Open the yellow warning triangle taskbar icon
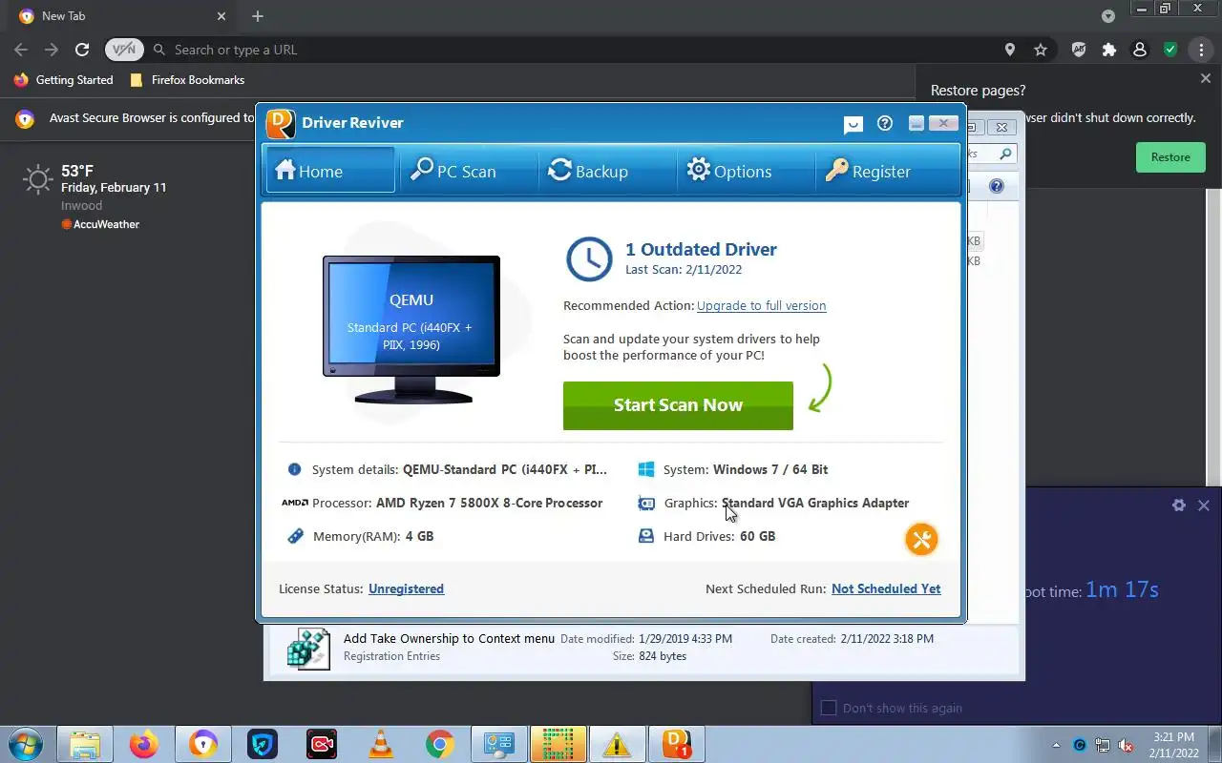This screenshot has height=763, width=1222. 617,744
